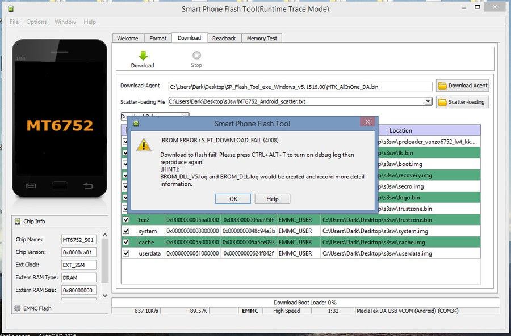Image resolution: width=511 pixels, height=336 pixels.
Task: Click OK in the error dialog
Action: tap(233, 199)
